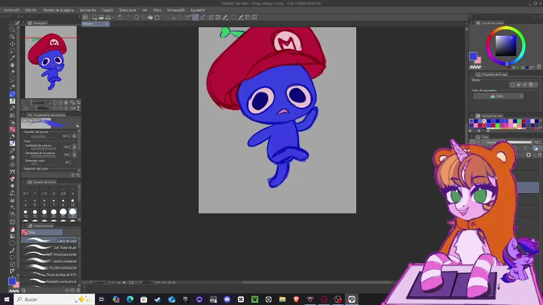
Task: Click the pink sub color swatch
Action: [x=479, y=61]
